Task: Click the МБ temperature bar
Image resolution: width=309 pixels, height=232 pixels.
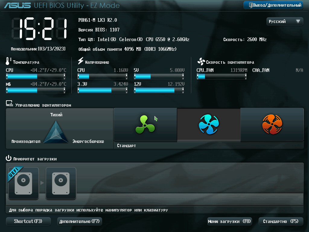Action: [36, 90]
